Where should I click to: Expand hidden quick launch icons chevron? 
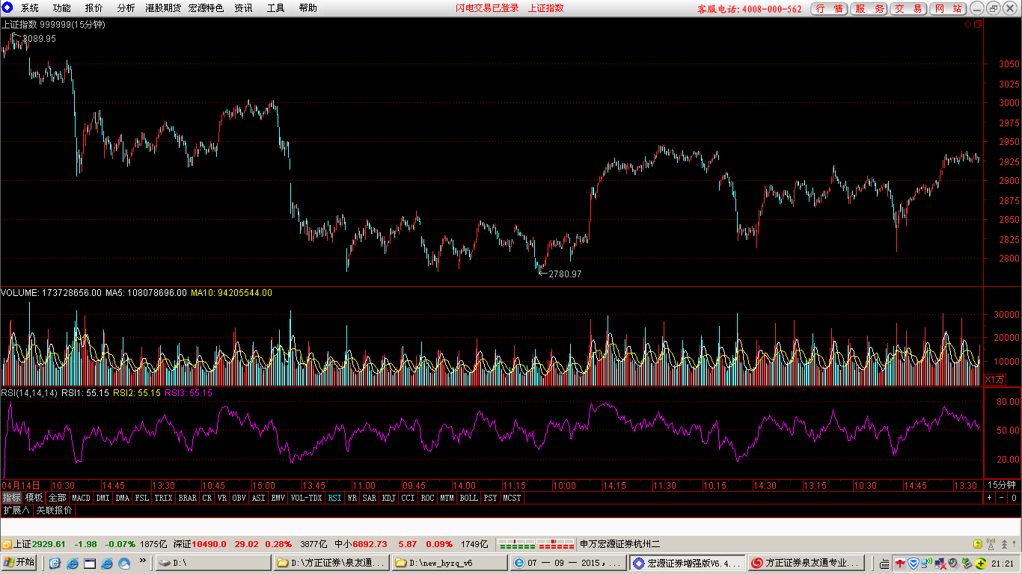coord(143,560)
